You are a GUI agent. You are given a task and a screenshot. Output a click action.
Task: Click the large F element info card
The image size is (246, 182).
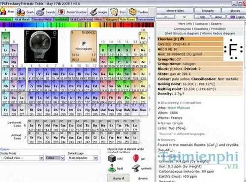click(x=84, y=47)
